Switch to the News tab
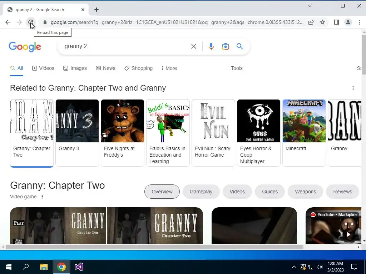This screenshot has height=274, width=366. pyautogui.click(x=105, y=68)
